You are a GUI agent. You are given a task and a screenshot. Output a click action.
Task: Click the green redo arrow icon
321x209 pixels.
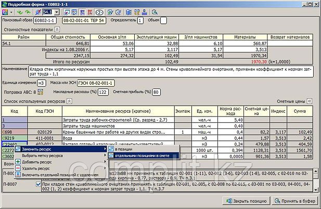point(28,12)
